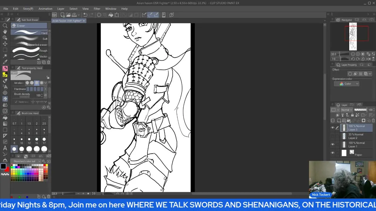The width and height of the screenshot is (376, 211).
Task: Open the Edit menu
Action: [x=16, y=9]
